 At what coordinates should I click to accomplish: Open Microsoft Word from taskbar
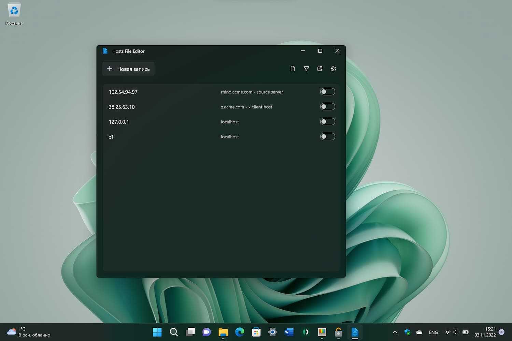(x=289, y=332)
